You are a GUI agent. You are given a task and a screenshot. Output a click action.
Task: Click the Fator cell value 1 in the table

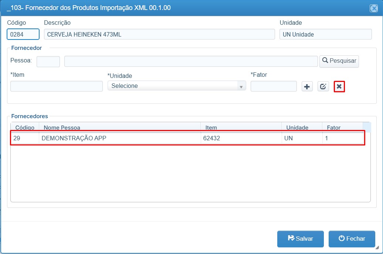(343, 138)
